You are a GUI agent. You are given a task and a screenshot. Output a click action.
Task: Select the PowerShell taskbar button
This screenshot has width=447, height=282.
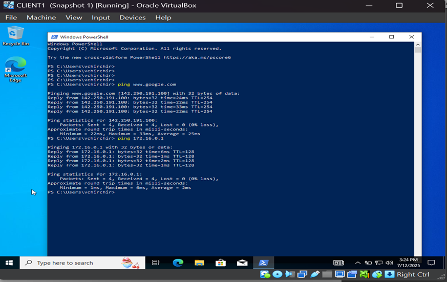point(263,263)
